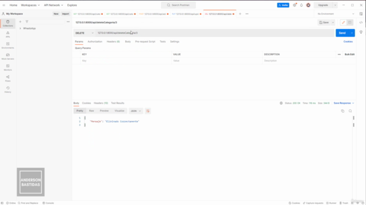
Task: Click the Import button
Action: click(65, 14)
